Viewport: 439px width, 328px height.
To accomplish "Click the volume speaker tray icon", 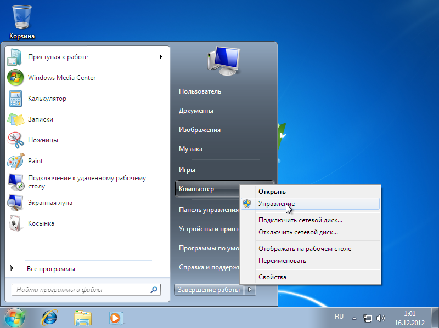I will click(x=380, y=318).
